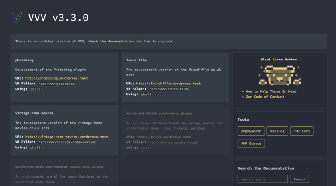Click the WordPress meta team description text

click(x=62, y=179)
